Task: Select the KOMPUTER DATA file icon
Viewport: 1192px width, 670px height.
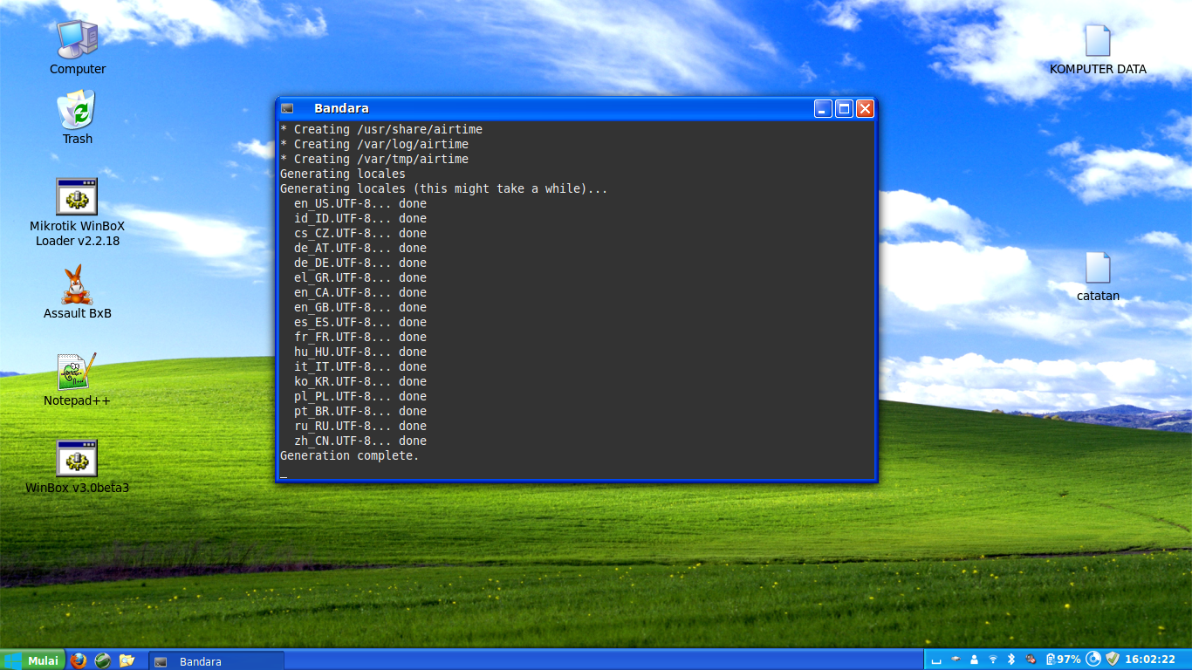Action: (x=1098, y=40)
